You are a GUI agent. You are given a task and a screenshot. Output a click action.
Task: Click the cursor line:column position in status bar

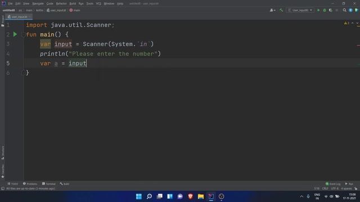click(x=317, y=189)
